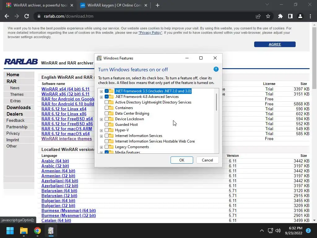The image size is (317, 238).
Task: Open the Windows Start button
Action: tap(10, 231)
